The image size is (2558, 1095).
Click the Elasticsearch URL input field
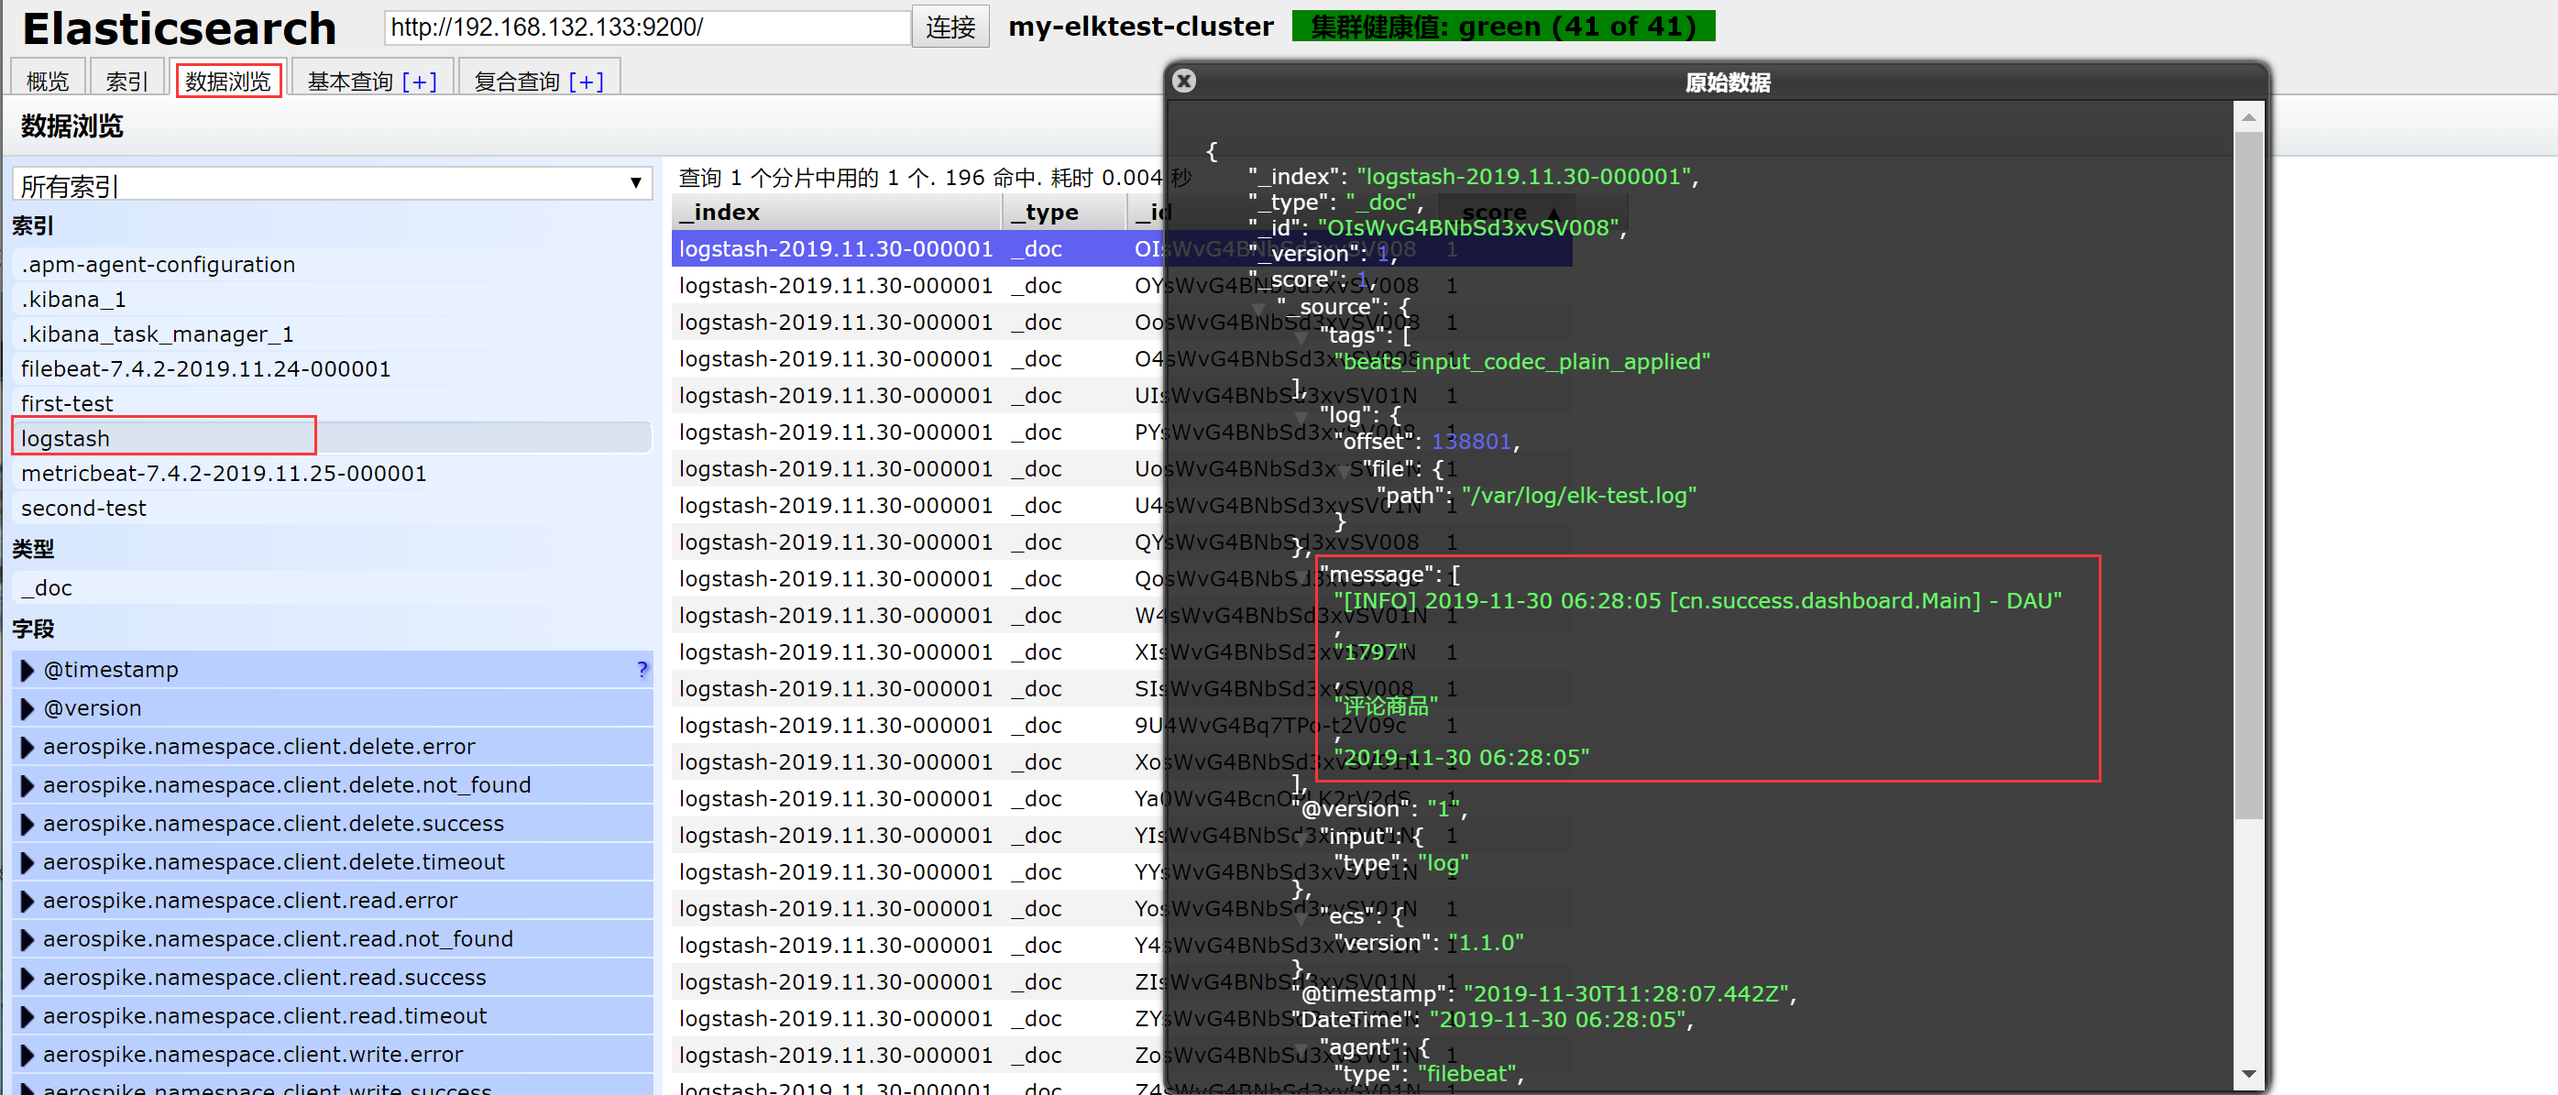point(647,27)
